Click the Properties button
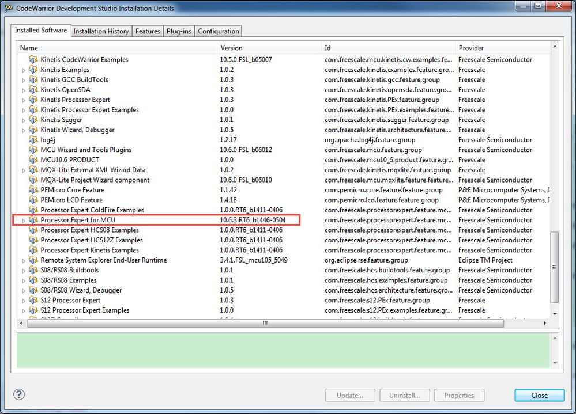The image size is (576, 414). 459,395
